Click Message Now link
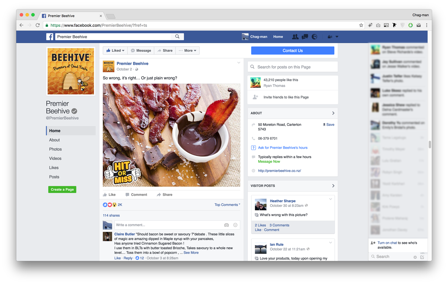 coord(269,162)
